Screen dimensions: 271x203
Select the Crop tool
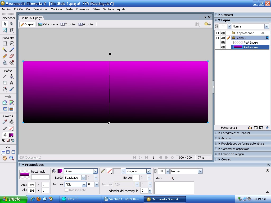11,30
